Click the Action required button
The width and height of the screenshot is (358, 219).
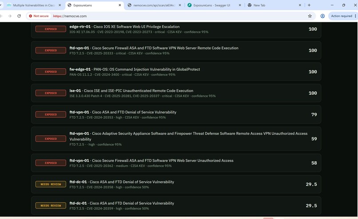341,16
